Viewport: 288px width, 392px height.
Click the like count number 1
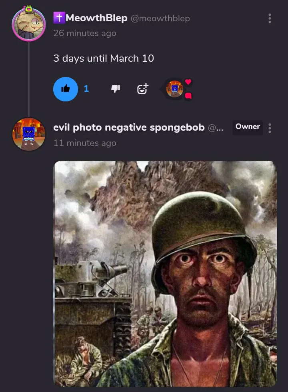[86, 89]
